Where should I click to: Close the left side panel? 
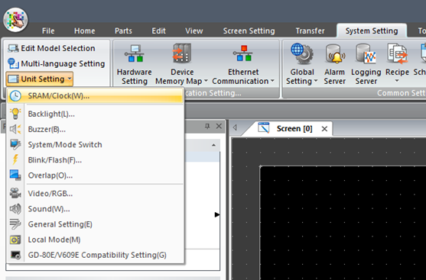point(219,126)
